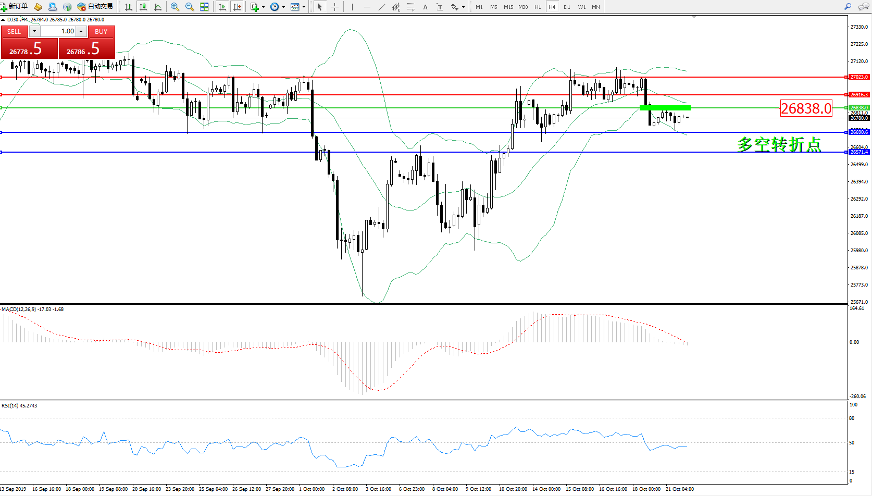Select the Crosshair cursor tool
Image resolution: width=872 pixels, height=496 pixels.
334,7
